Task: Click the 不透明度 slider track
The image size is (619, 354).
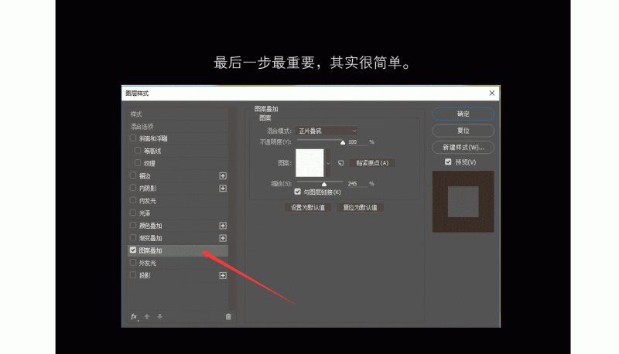Action: [320, 140]
